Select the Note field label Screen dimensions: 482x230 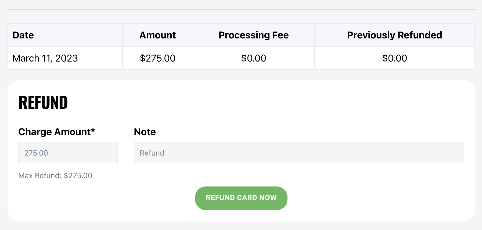click(x=145, y=132)
